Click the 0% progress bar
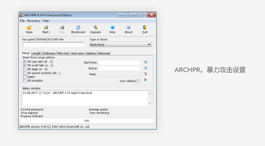This screenshot has width=265, height=146. [87, 121]
